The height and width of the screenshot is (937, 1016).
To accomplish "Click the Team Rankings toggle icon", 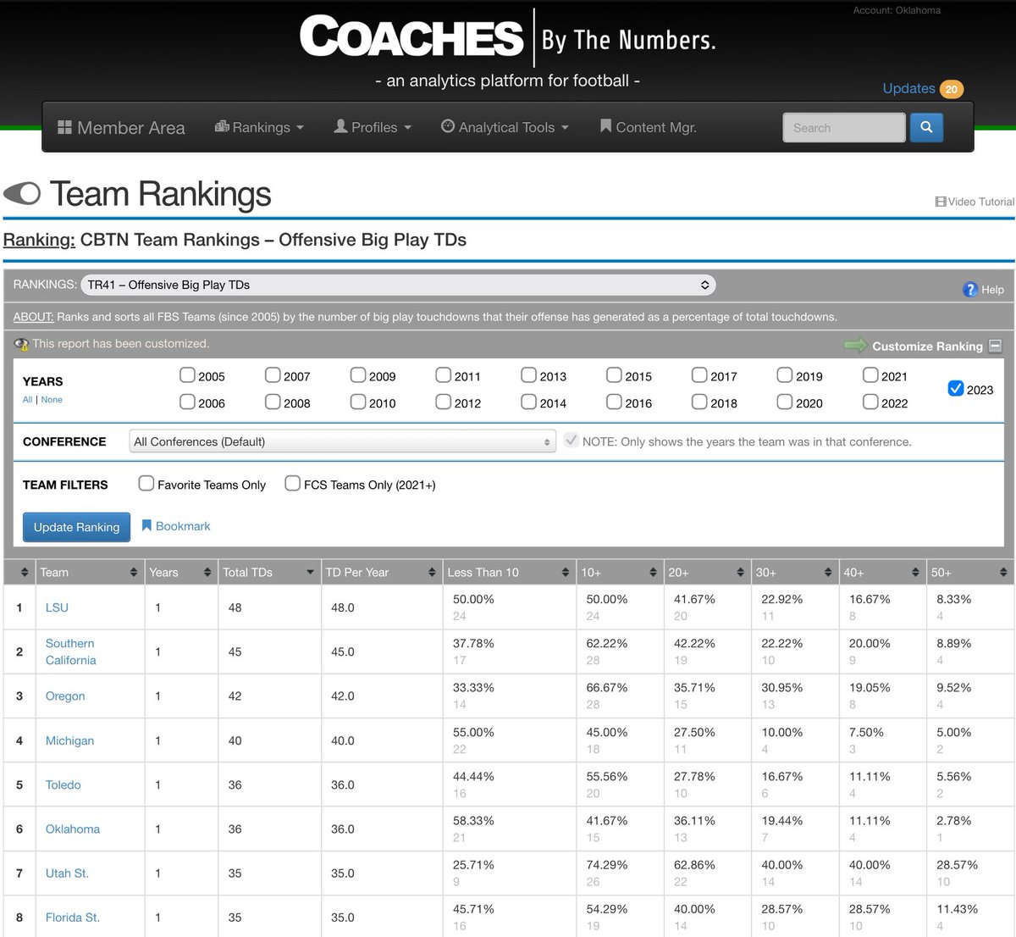I will [22, 194].
